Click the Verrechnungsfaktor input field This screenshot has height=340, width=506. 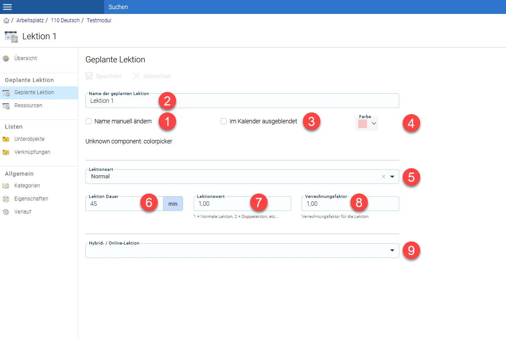[350, 204]
